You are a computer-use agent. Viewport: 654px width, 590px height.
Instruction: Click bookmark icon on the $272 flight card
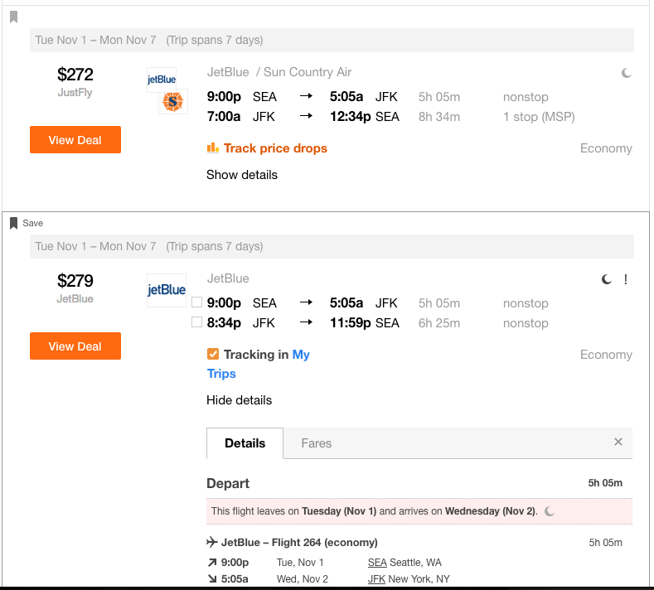(14, 17)
